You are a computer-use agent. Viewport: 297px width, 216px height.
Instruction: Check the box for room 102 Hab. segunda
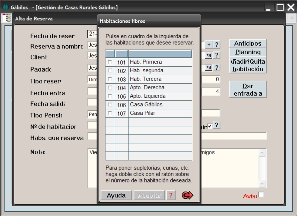coord(110,71)
